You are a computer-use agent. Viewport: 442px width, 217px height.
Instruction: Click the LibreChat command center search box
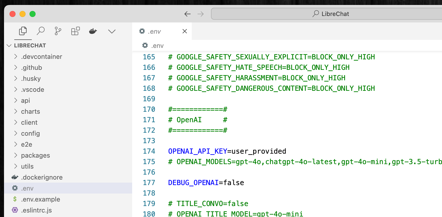click(330, 14)
